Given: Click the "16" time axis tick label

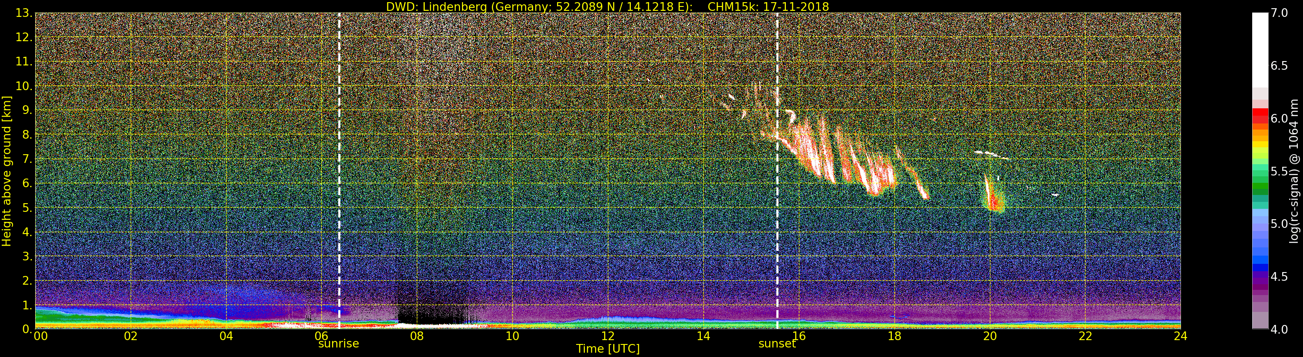Looking at the screenshot, I should (799, 336).
